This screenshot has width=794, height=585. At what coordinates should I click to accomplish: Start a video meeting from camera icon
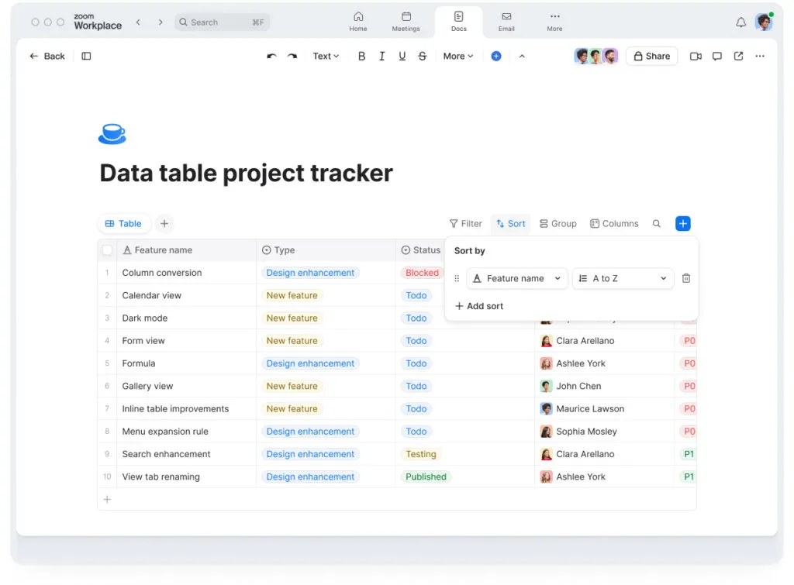[x=696, y=57]
